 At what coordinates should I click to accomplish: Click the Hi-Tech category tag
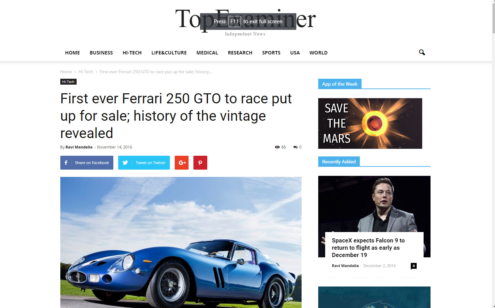(x=68, y=82)
